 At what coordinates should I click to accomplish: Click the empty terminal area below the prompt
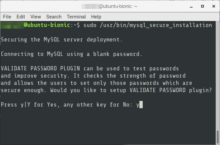tap(108, 126)
